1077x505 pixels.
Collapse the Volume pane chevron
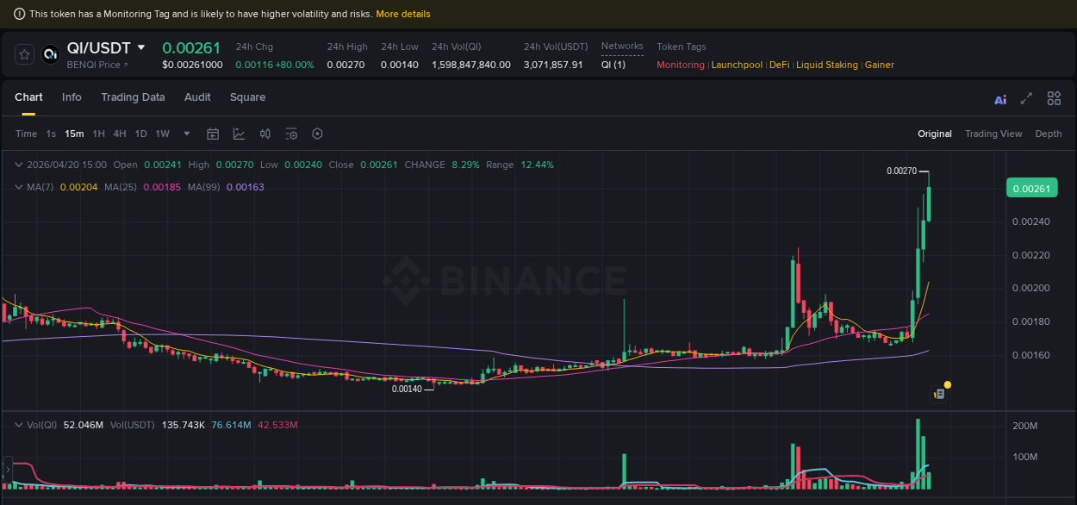tap(18, 424)
